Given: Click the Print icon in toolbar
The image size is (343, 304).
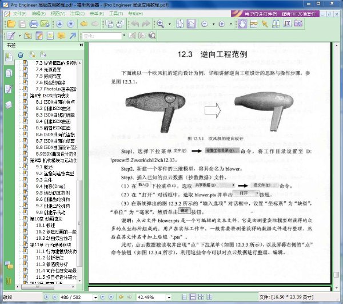Looking at the screenshot, I should coord(34,24).
